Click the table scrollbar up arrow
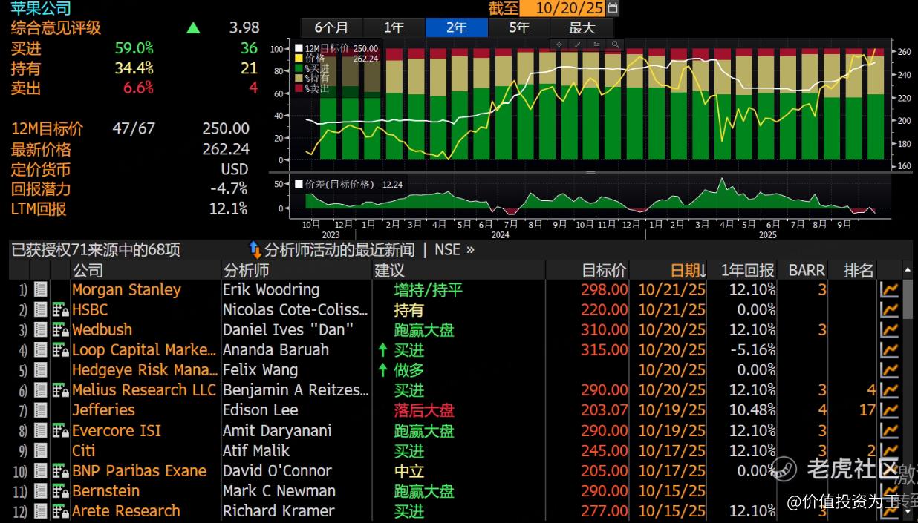 908,270
